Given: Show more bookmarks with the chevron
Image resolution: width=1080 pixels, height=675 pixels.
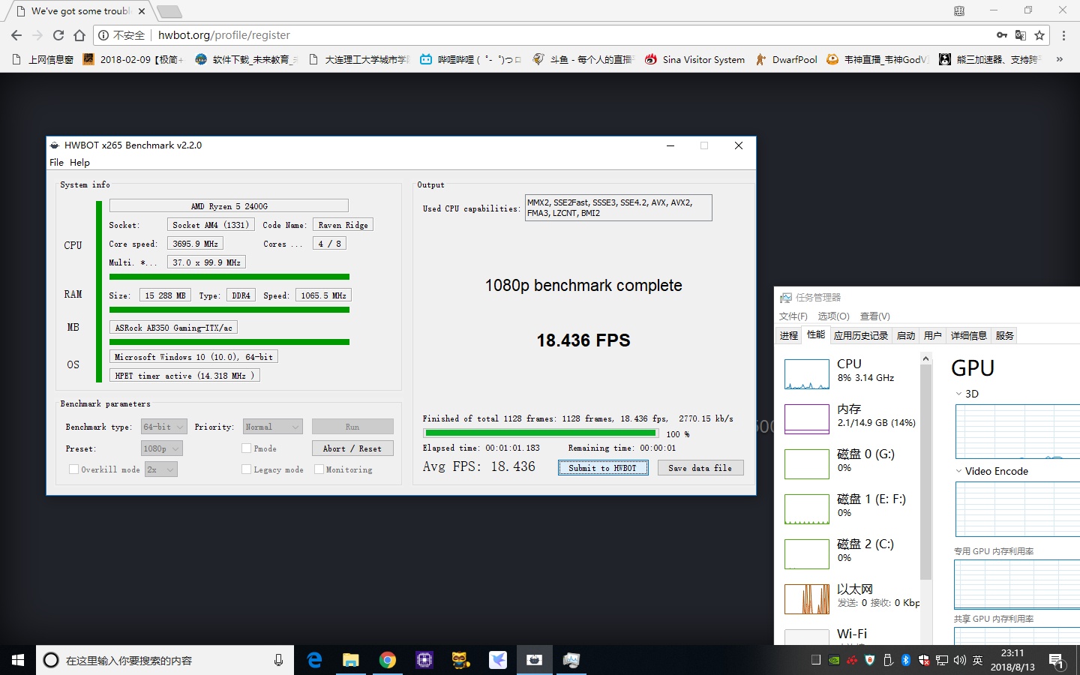Looking at the screenshot, I should (1060, 59).
